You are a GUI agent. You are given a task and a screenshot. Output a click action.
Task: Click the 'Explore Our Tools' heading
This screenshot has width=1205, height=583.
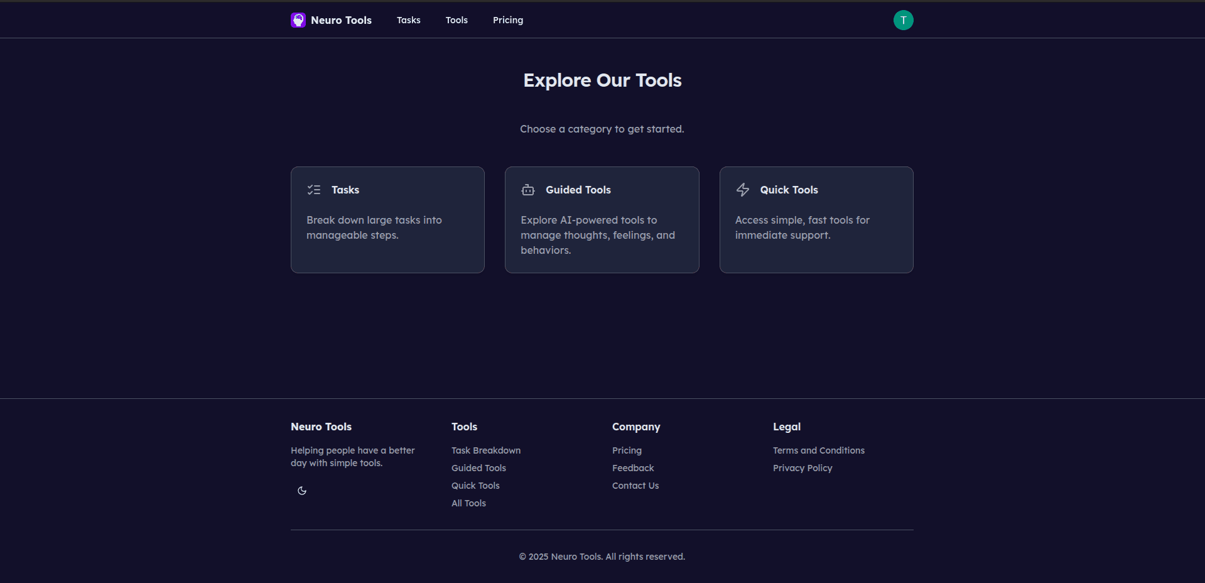602,80
